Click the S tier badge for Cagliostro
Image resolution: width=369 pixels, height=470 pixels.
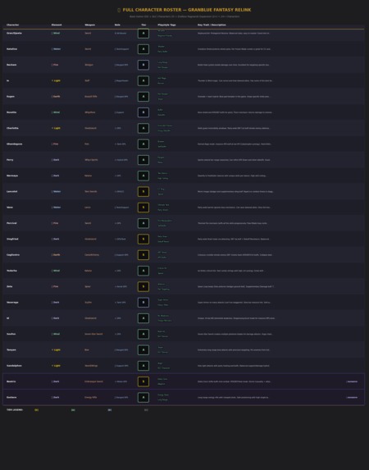[x=143, y=255]
